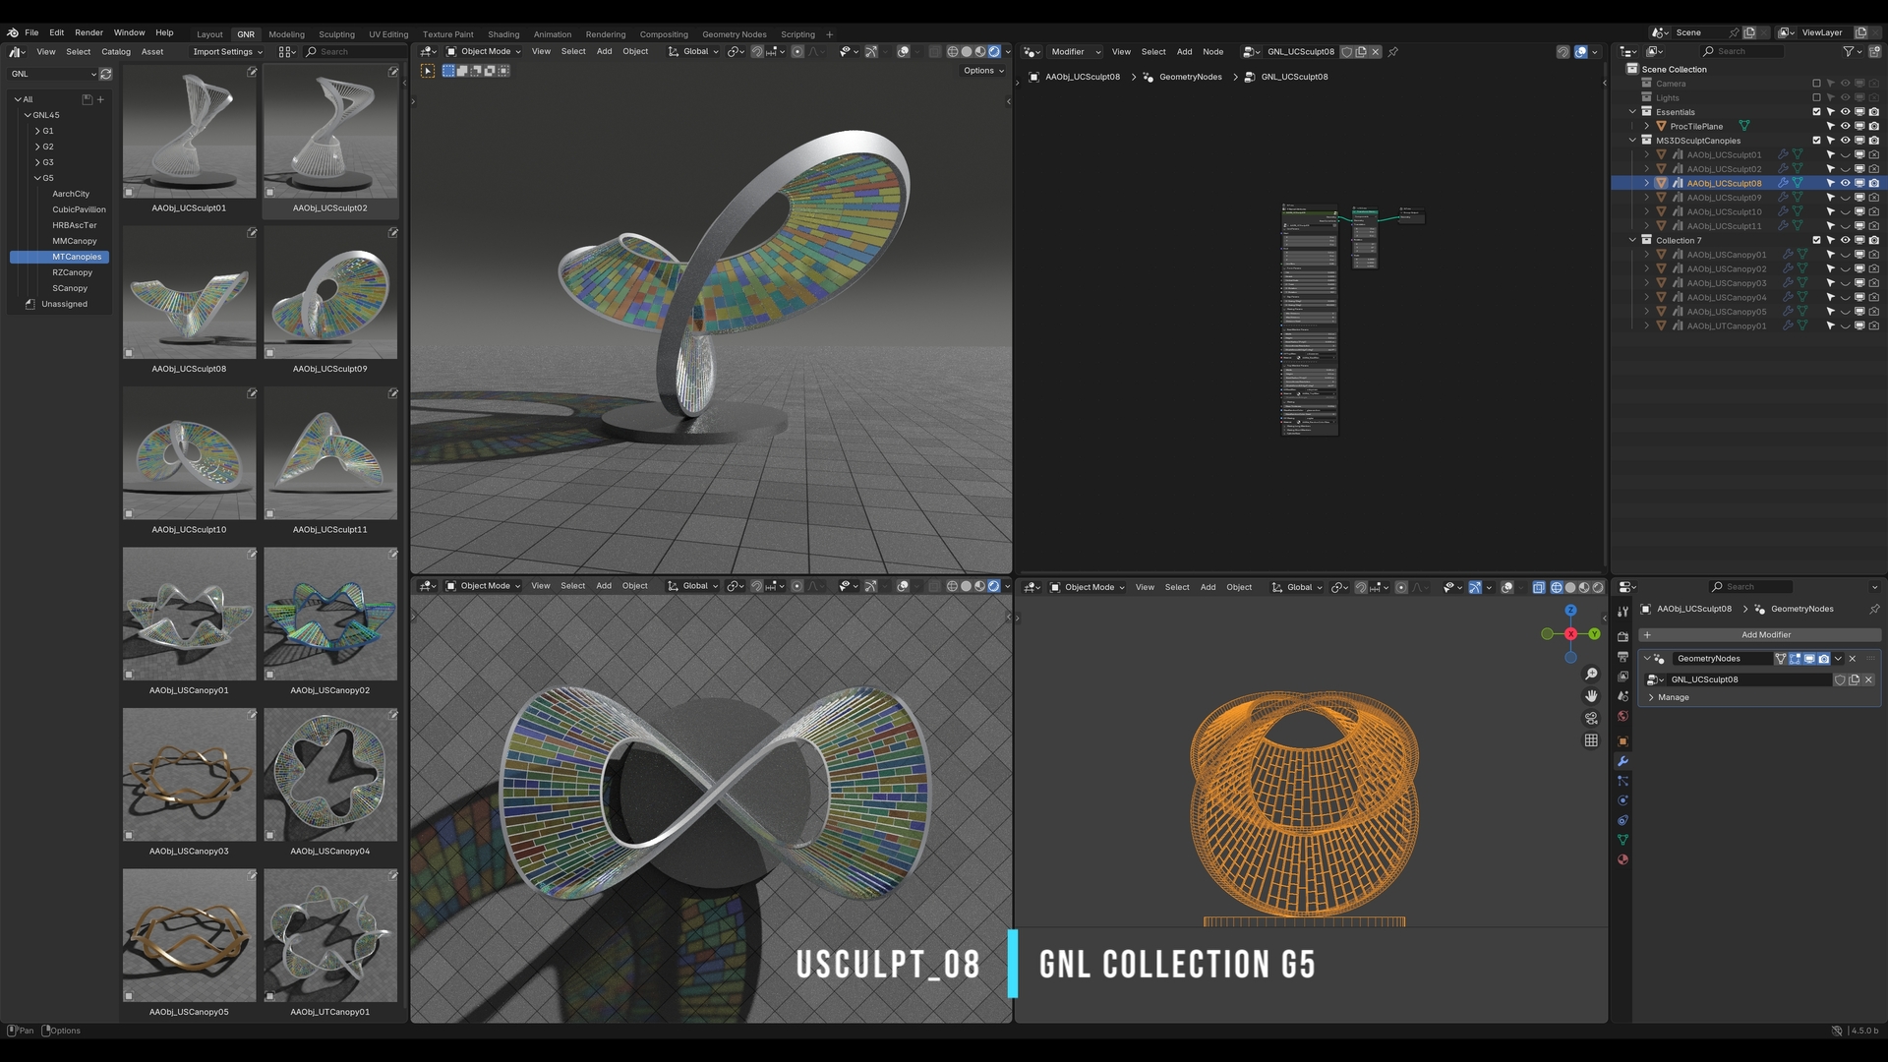Toggle GeometryNodes modifier edit mode display
Image resolution: width=1888 pixels, height=1062 pixels.
point(1796,659)
